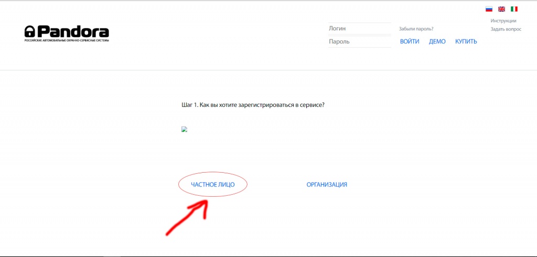Screen dimensions: 537x257
Task: Open the Инструкции link
Action: pos(503,21)
